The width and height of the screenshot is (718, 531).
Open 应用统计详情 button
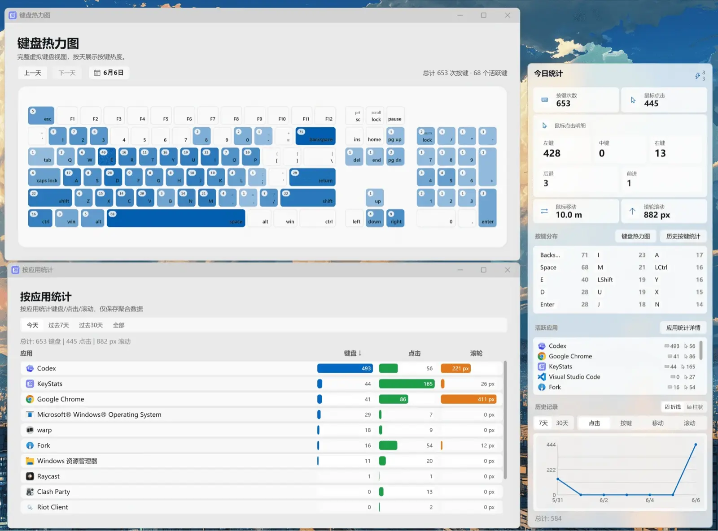(x=683, y=328)
